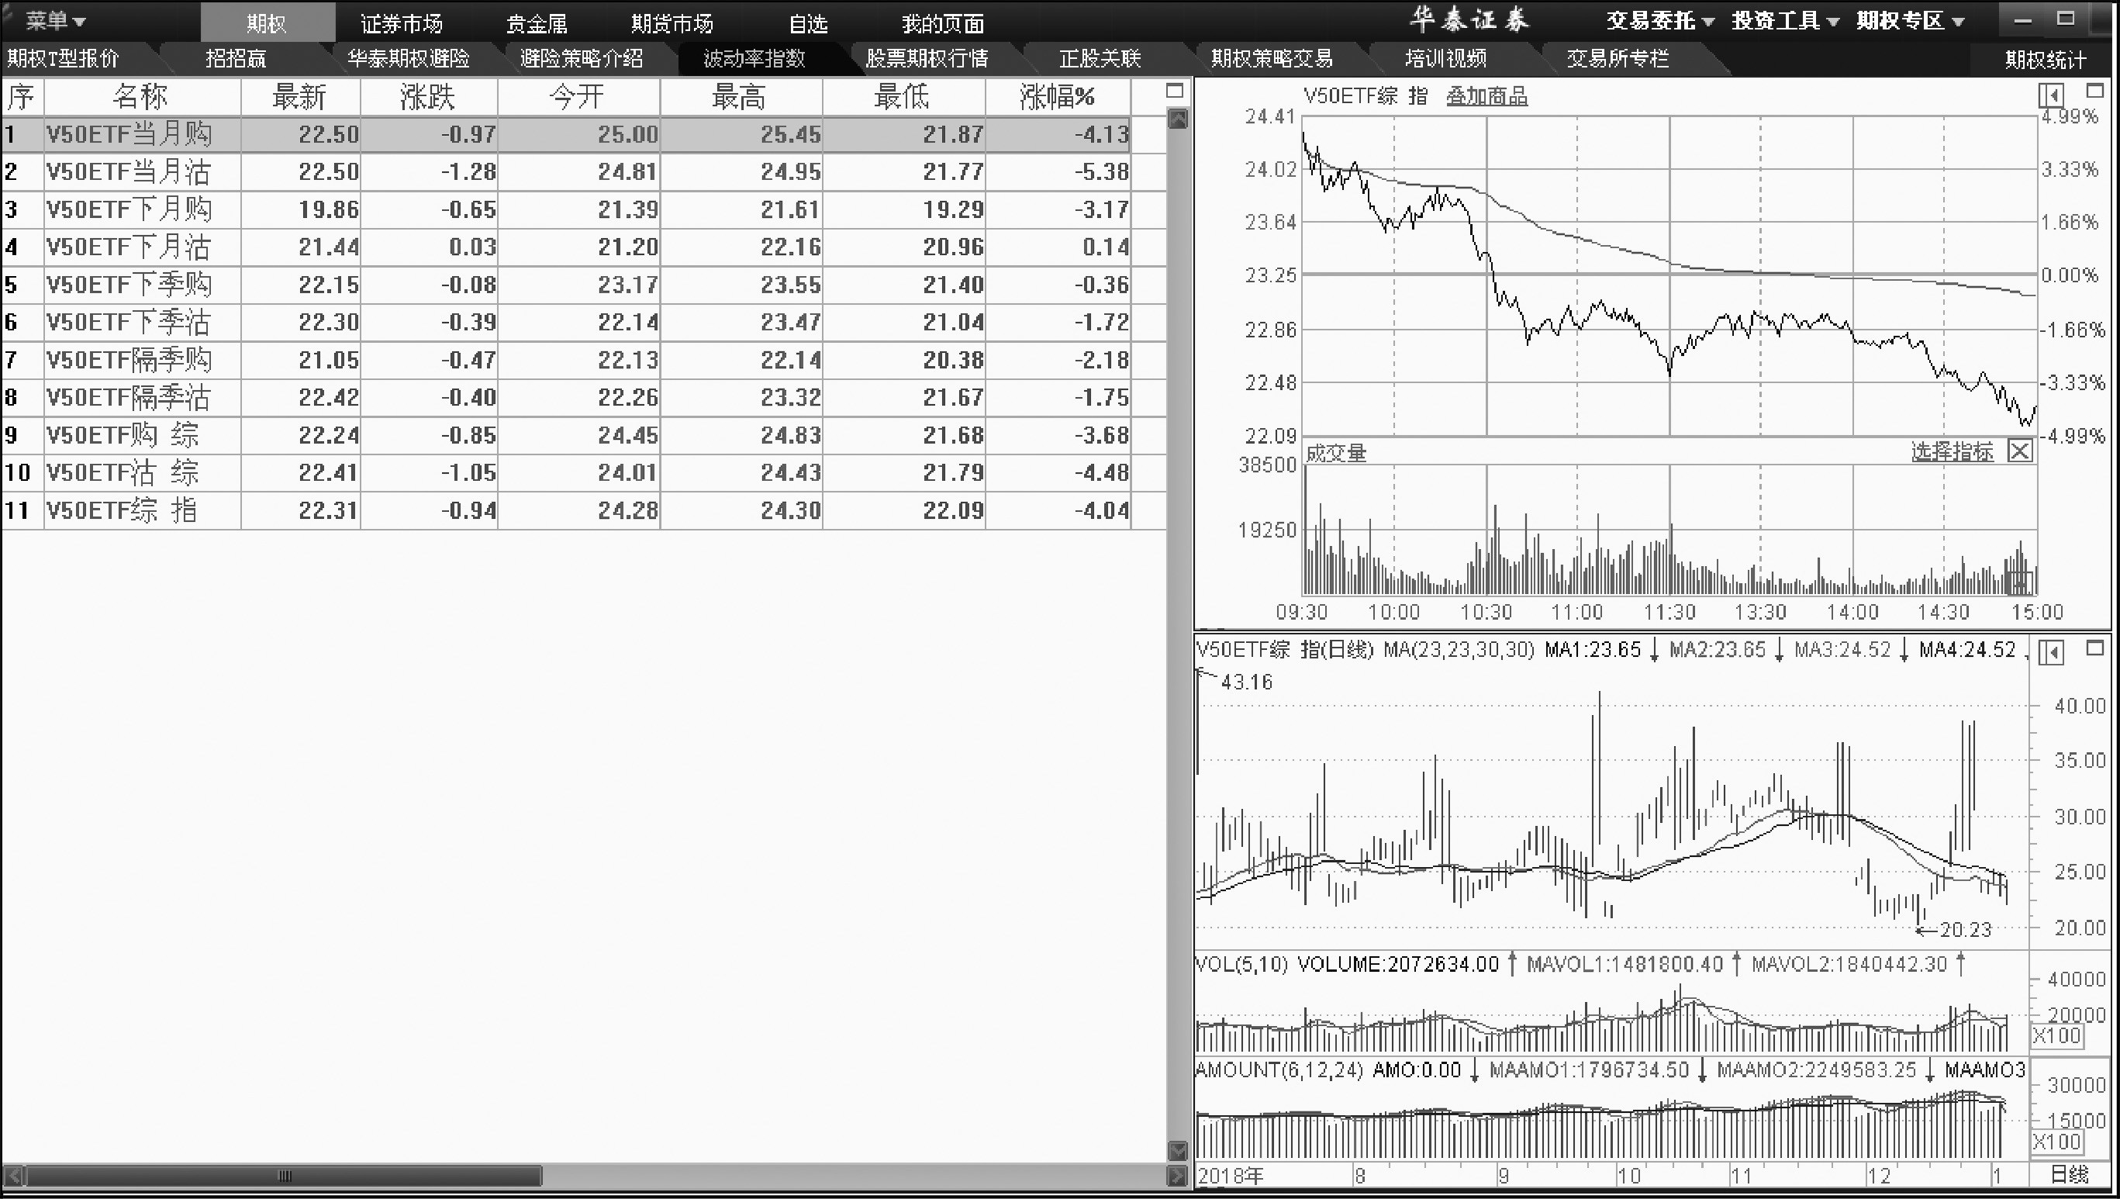Viewport: 2120px width, 1199px height.
Task: Click the horizontal scrollbar left arrow
Action: pos(12,1175)
